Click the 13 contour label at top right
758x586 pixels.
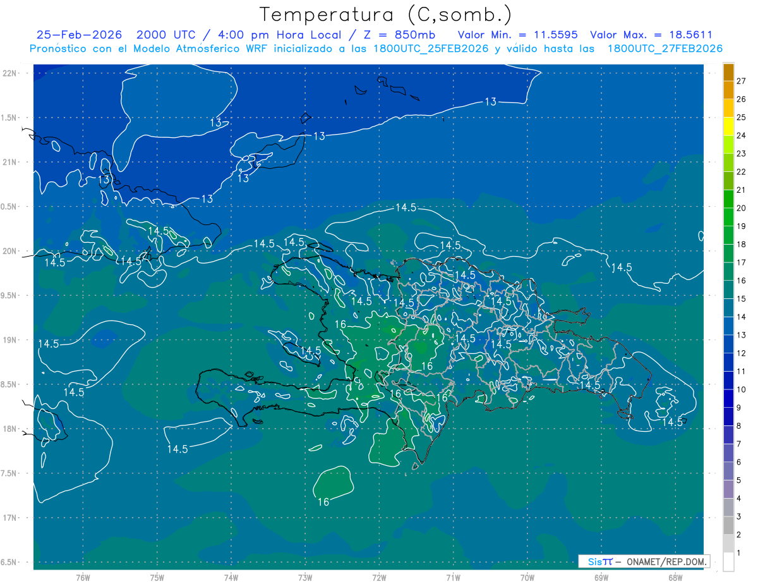pos(490,102)
